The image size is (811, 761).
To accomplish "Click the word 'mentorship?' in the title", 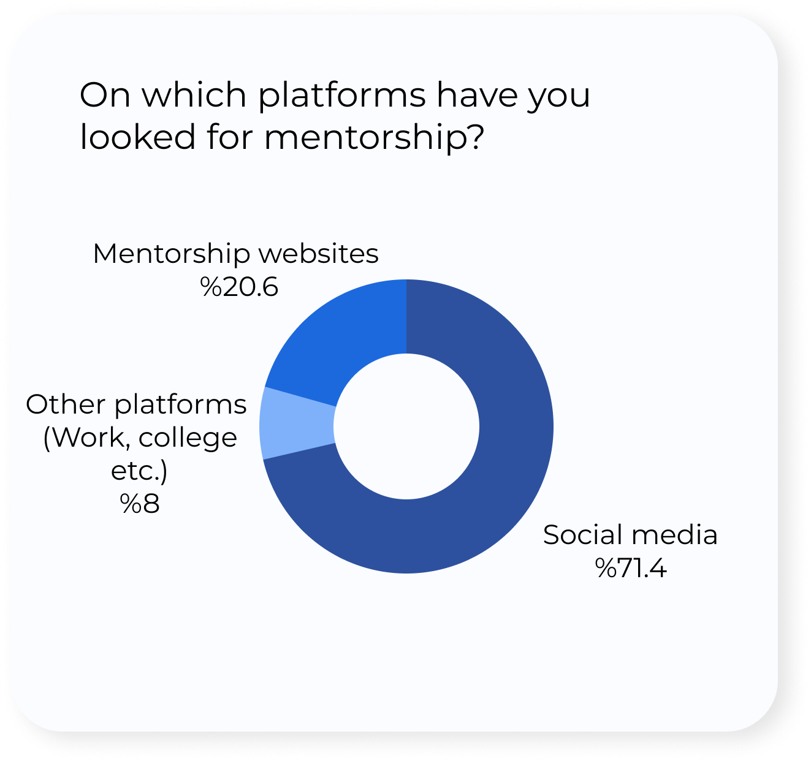I will [375, 137].
